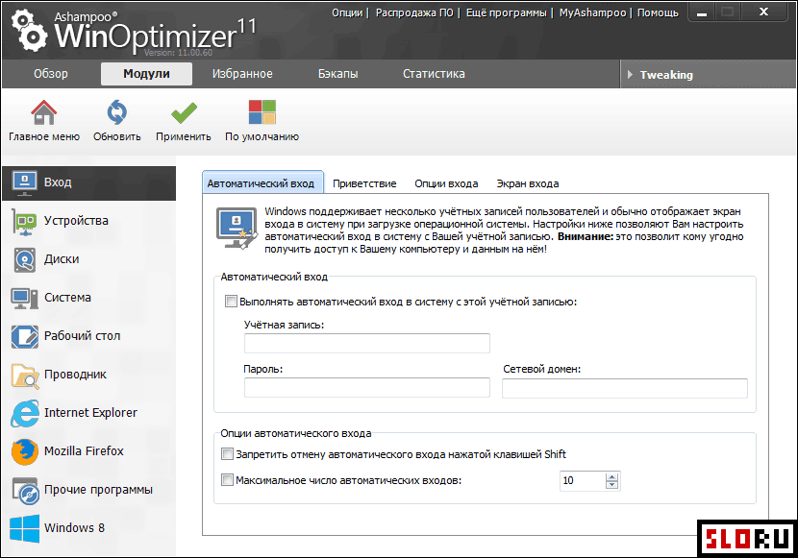
Task: Open the Windows 8 sidebar label
Action: tap(74, 528)
